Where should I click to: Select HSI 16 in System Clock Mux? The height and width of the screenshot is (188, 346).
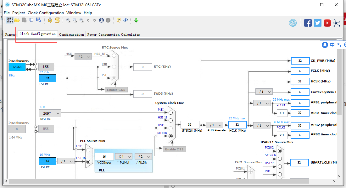pos(170,121)
